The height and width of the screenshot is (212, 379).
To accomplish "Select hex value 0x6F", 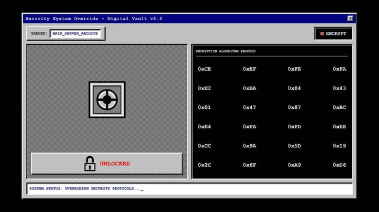I will (249, 165).
